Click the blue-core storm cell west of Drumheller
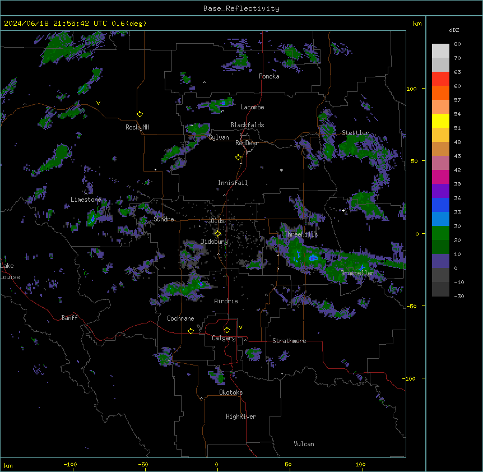This screenshot has height=472, width=483. pos(313,258)
